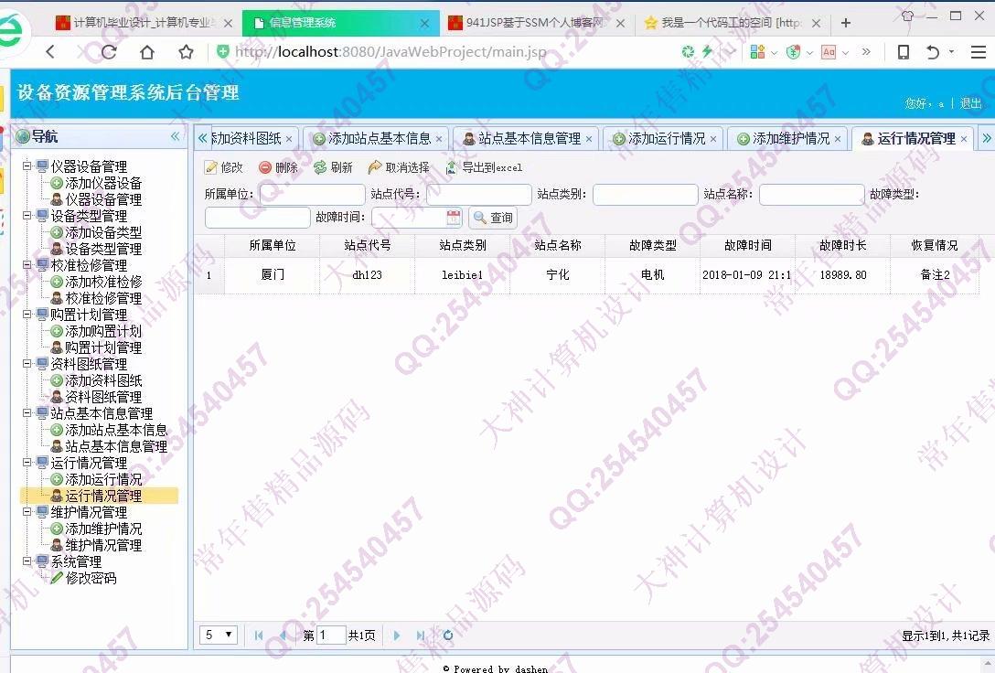Screen dimensions: 995x673
Task: Click the 查询 search button
Action: (493, 218)
